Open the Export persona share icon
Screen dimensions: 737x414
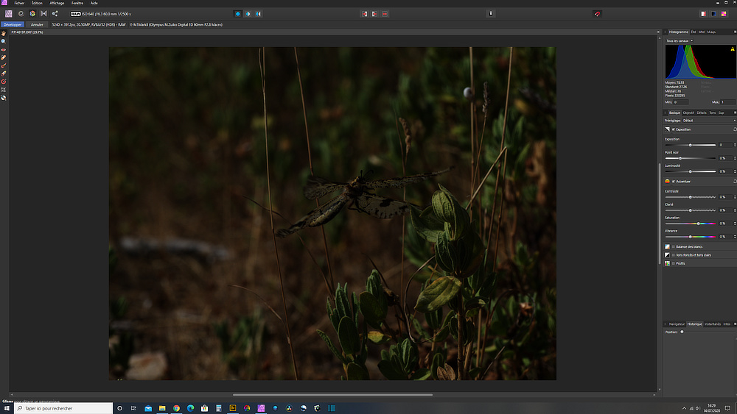point(55,13)
